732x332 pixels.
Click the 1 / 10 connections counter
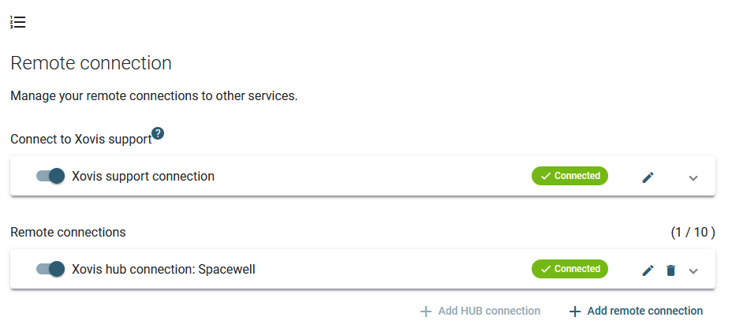click(693, 232)
